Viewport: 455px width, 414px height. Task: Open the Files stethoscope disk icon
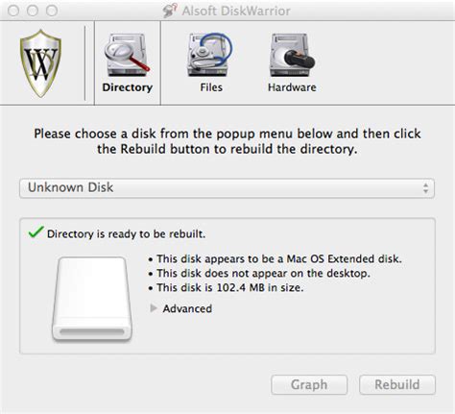pos(209,55)
